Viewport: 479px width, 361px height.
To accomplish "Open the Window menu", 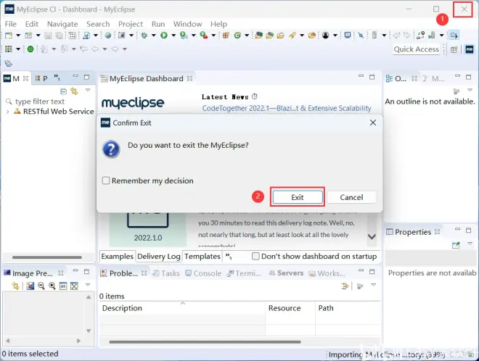I will click(187, 24).
